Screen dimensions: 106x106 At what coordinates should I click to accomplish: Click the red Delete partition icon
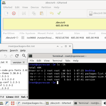coord(14,13)
